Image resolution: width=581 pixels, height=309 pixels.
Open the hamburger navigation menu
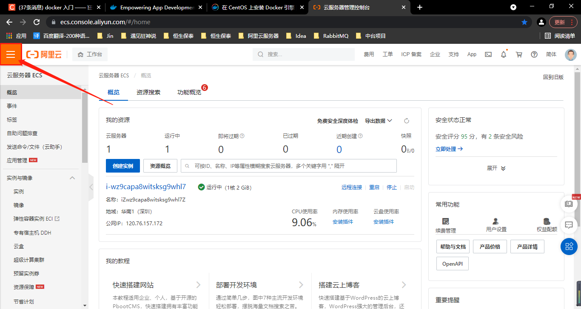[11, 54]
